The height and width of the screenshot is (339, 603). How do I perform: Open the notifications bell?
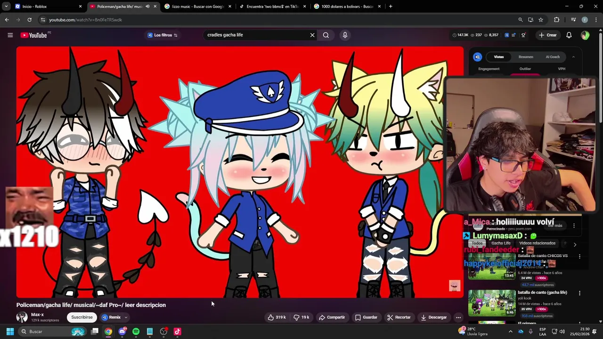point(569,35)
